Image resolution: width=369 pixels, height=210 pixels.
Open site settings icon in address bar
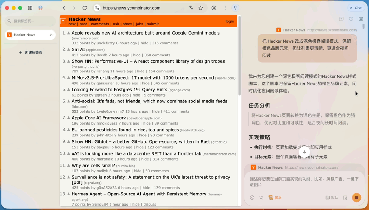pyautogui.click(x=97, y=8)
